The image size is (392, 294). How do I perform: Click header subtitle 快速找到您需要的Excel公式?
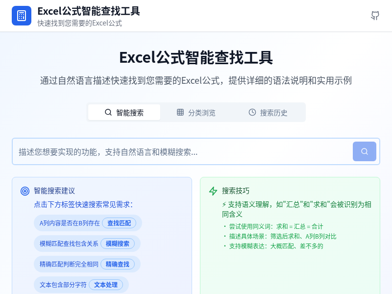point(80,23)
